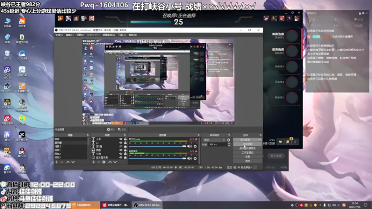Open 网易云音乐 desktop shortcut

point(7,120)
